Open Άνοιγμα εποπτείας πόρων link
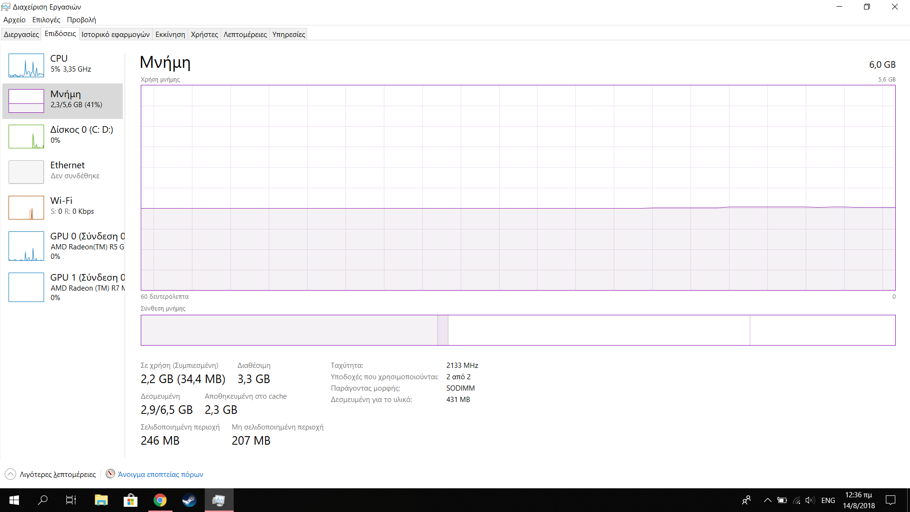This screenshot has height=512, width=910. pyautogui.click(x=160, y=475)
